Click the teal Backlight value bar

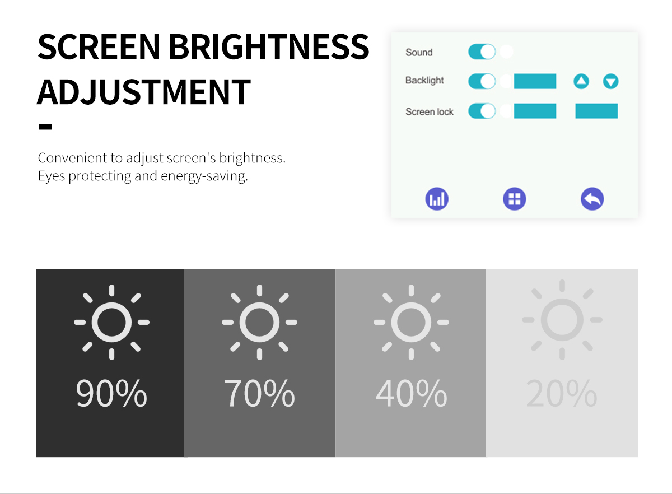click(535, 81)
